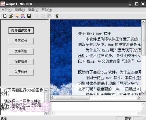Click the Mini OCR title bar app icon
Viewport: 146px width, 120px height.
[2, 4]
